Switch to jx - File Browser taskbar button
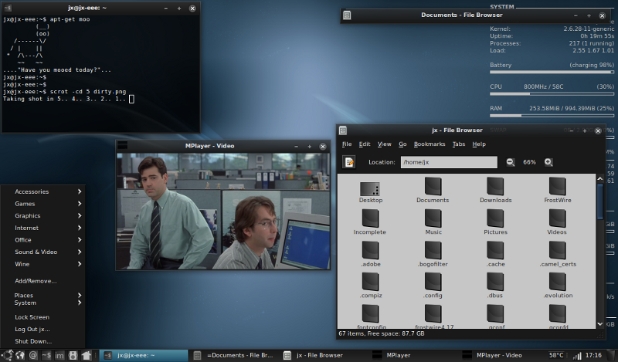This screenshot has height=362, width=618. (x=324, y=355)
